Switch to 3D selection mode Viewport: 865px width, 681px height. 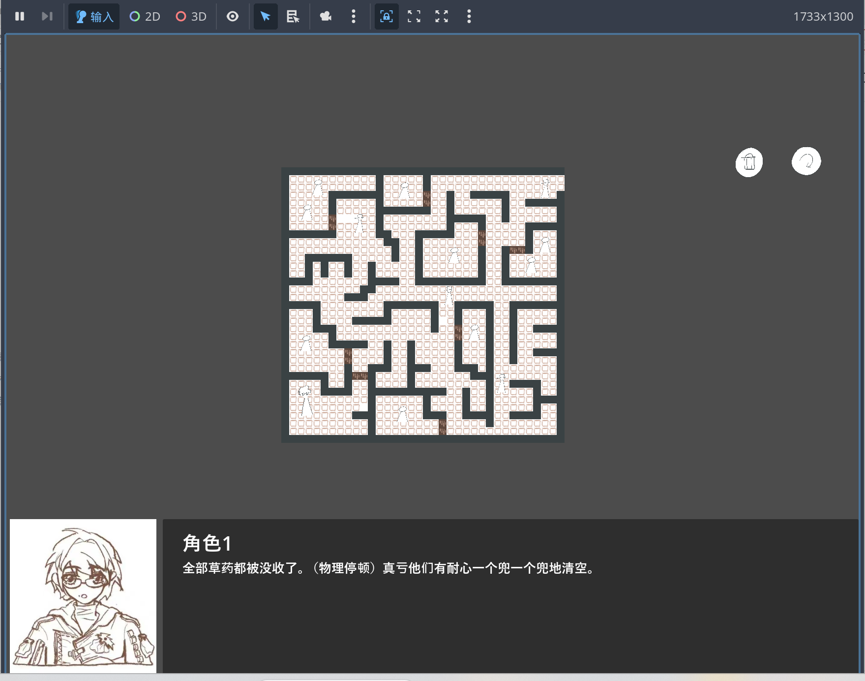pos(191,16)
